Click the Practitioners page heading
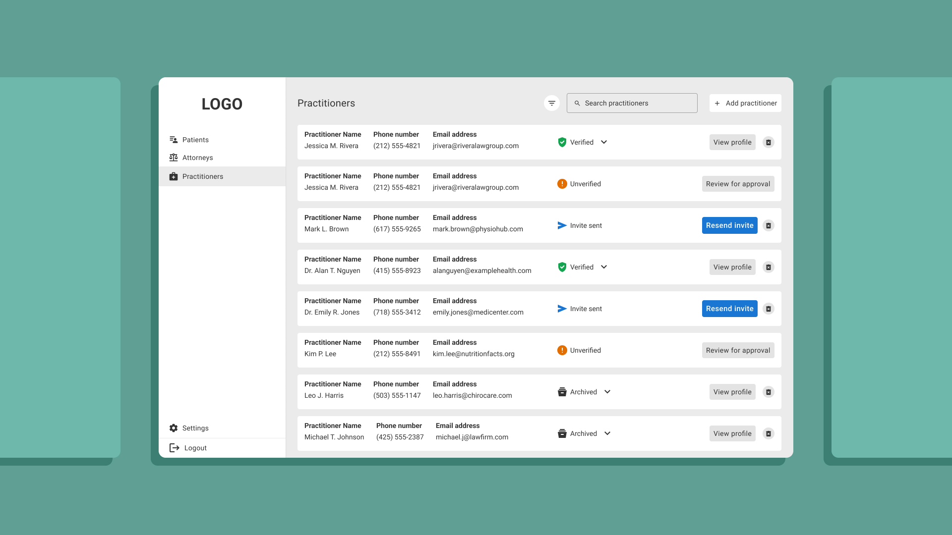The image size is (952, 535). coord(326,103)
